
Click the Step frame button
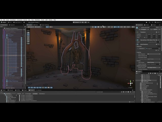click(x=88, y=22)
